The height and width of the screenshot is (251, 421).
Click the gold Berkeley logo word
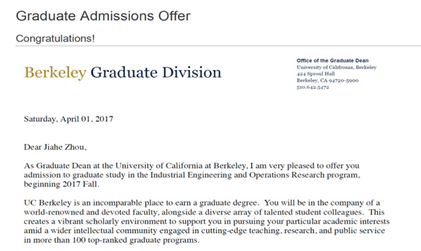tap(55, 73)
